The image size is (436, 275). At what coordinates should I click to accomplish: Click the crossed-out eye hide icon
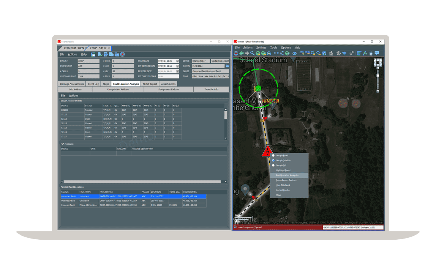coord(295,54)
